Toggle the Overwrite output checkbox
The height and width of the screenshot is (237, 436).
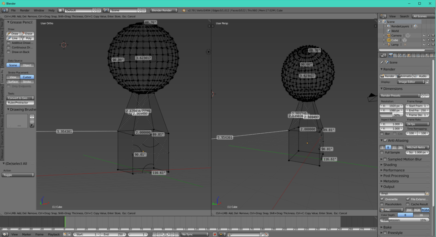[x=382, y=199]
